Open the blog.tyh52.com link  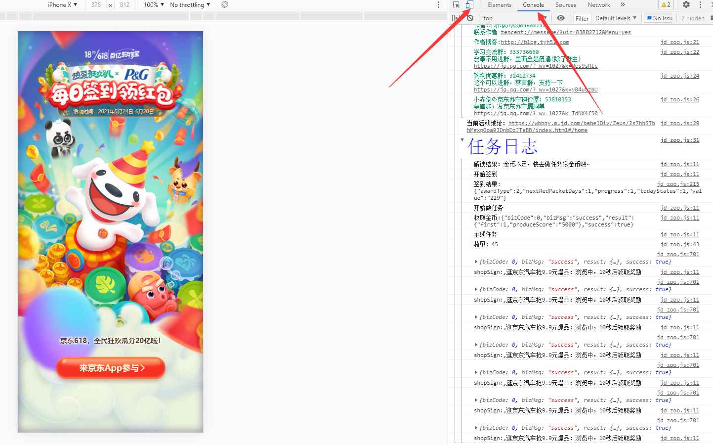point(535,42)
